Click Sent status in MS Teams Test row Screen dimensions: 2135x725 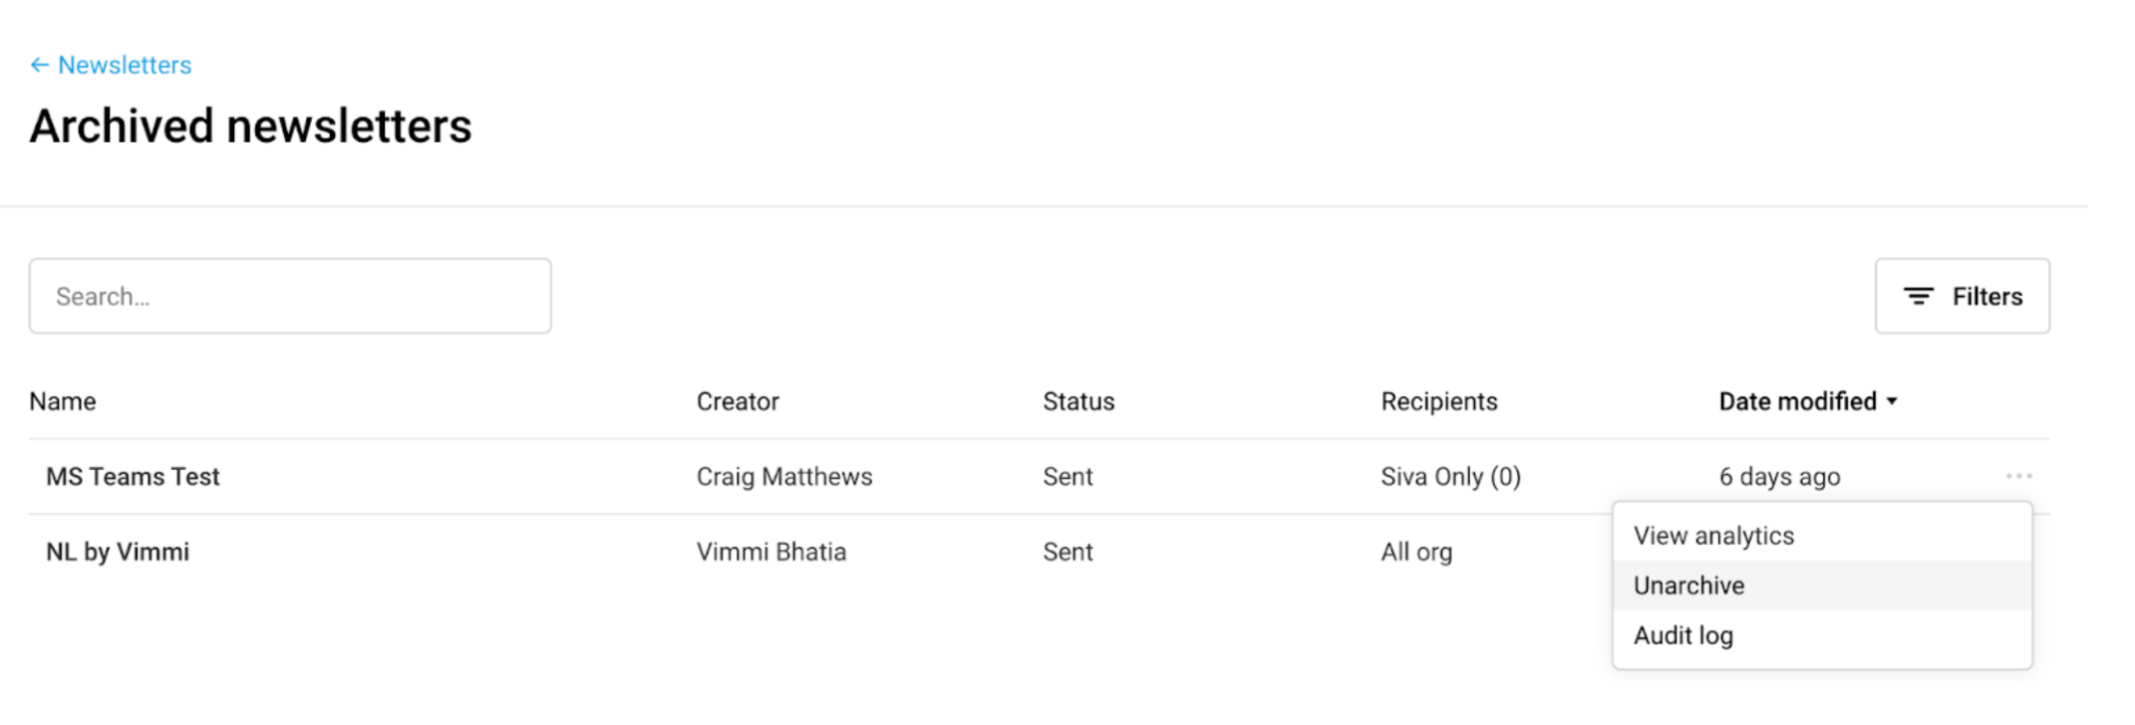click(x=1067, y=477)
